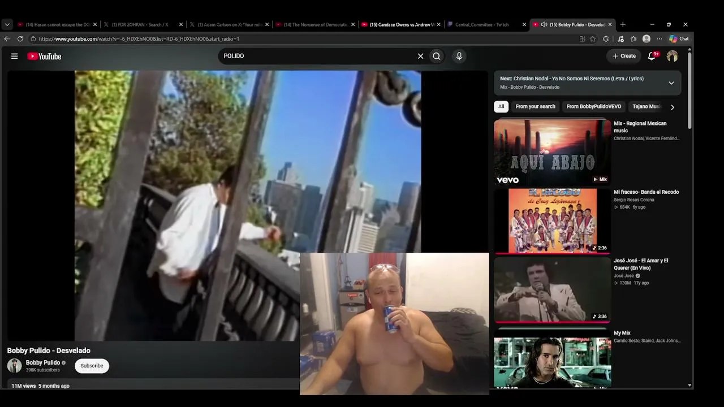This screenshot has width=724, height=407.
Task: Clear the POLIDO search text
Action: coord(420,56)
